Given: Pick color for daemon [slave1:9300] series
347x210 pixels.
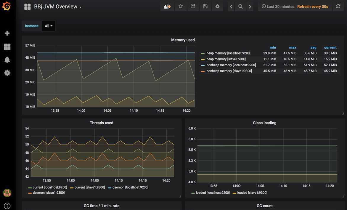Looking at the screenshot, I should pos(30,193).
